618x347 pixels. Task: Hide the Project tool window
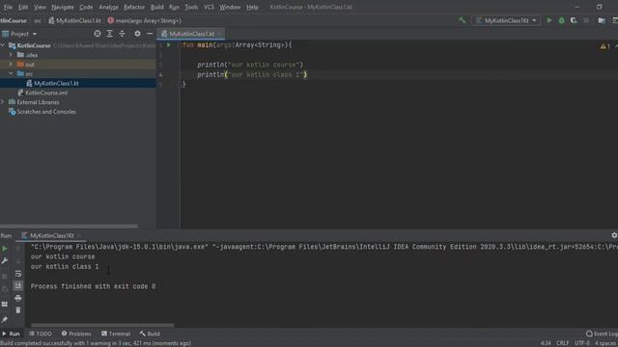(x=150, y=34)
